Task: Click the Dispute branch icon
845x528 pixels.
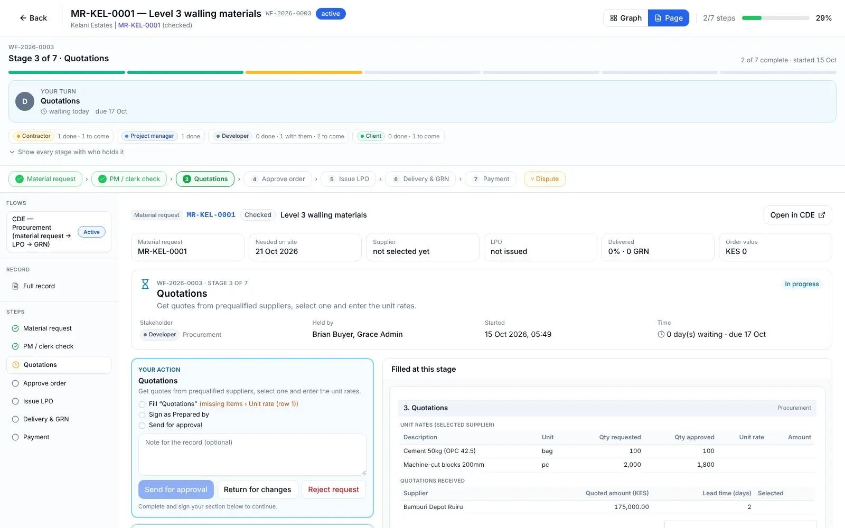Action: [x=532, y=179]
